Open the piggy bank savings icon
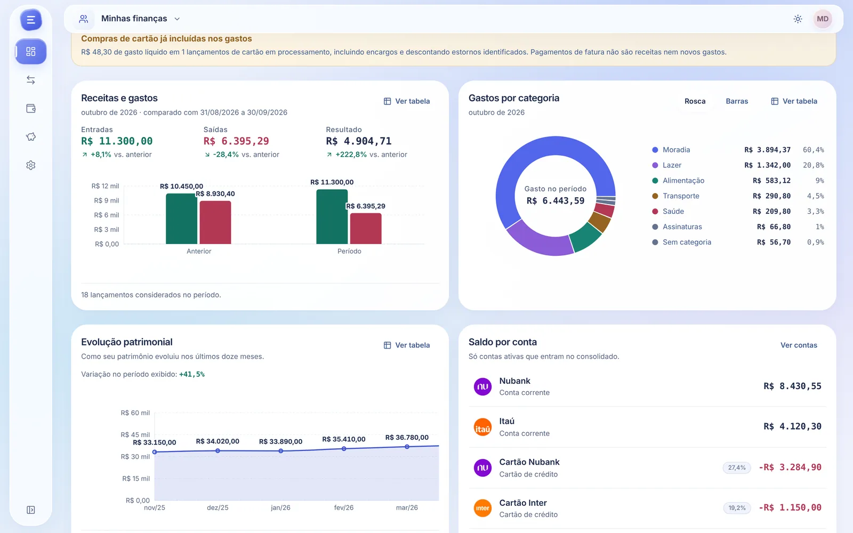 [31, 137]
